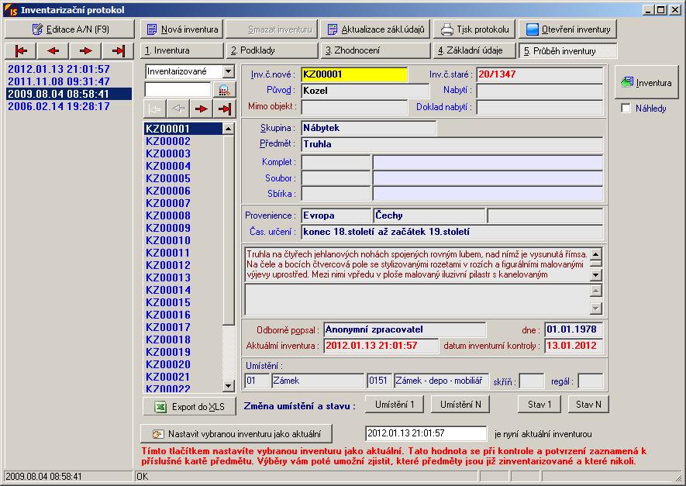Screen dimensions: 686x486
Task: Click the regál field
Action: (x=590, y=381)
